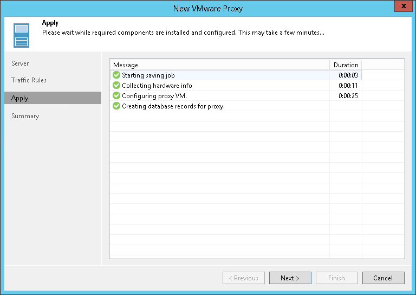Go to the Traffic Rules step
Viewport: 416px width, 295px height.
[x=29, y=80]
